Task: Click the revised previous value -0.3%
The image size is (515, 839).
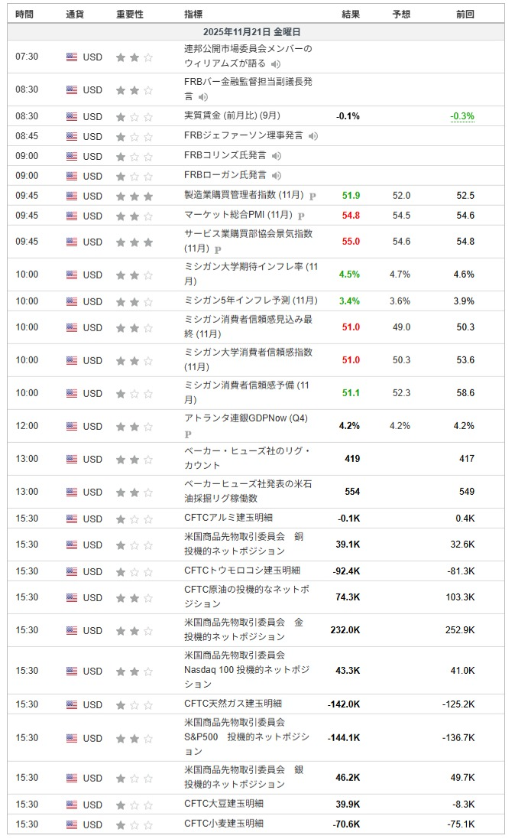Action: point(462,116)
